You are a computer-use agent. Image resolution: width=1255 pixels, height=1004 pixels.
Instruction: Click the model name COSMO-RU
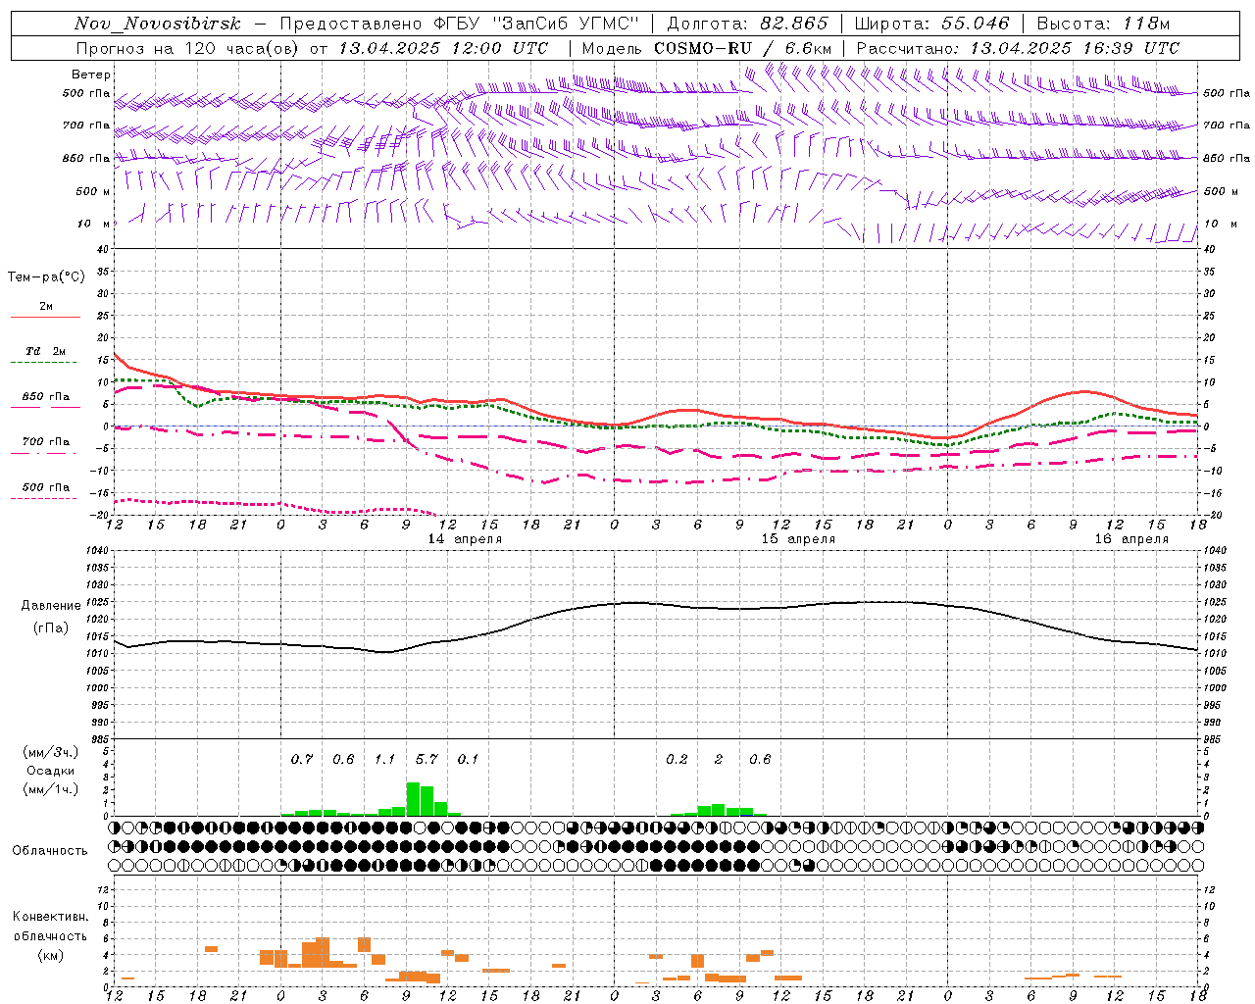(702, 48)
